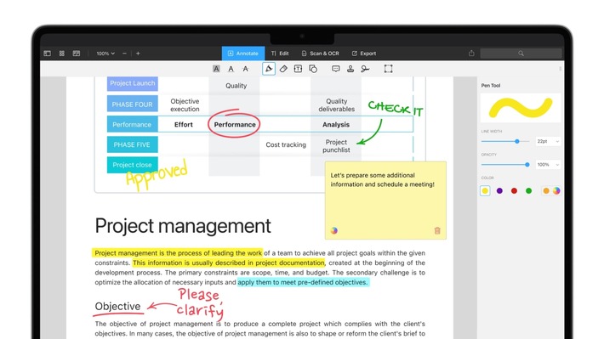This screenshot has height=339, width=604.
Task: Click the 'PHASE FOUR' table cell
Action: click(x=133, y=105)
